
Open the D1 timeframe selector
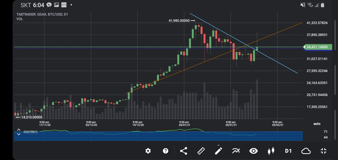(x=288, y=151)
